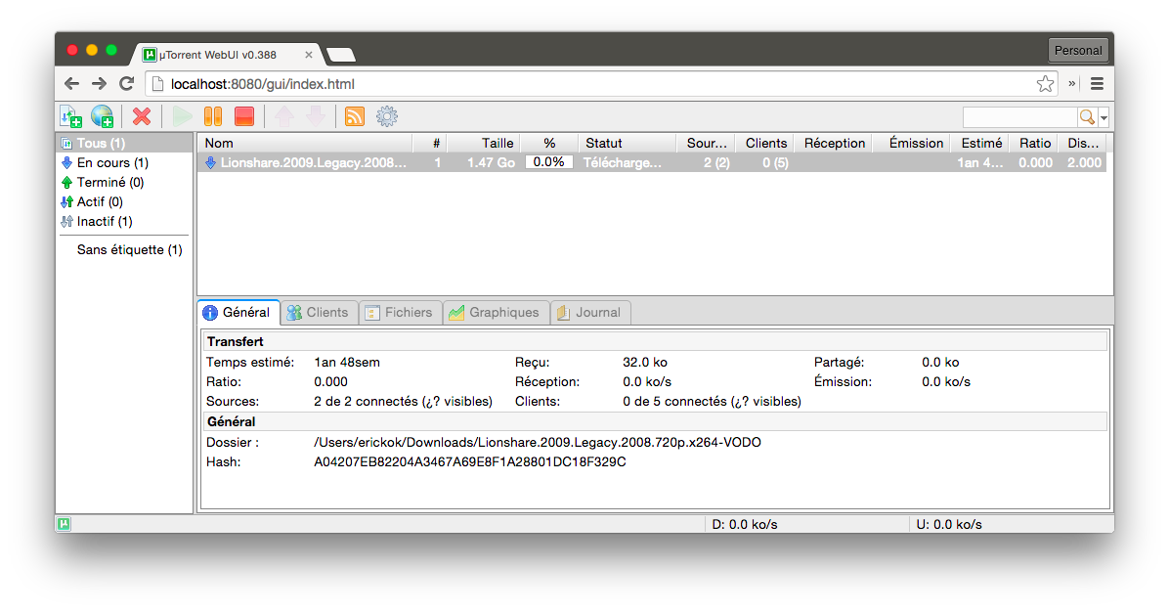Switch to the Graphiques tab
The image size is (1169, 611).
point(496,313)
